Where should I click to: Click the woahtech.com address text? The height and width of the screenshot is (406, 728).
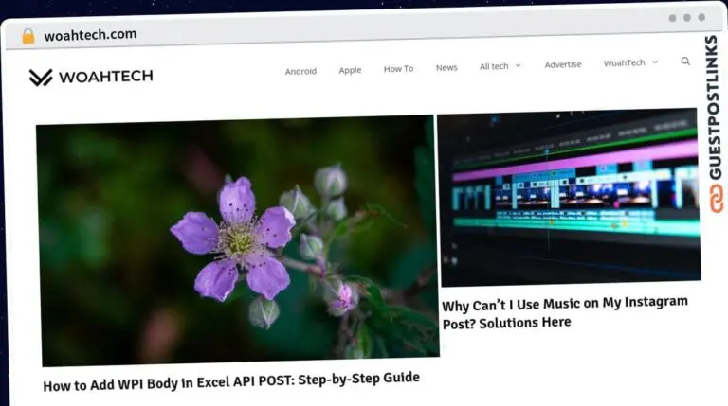(90, 35)
